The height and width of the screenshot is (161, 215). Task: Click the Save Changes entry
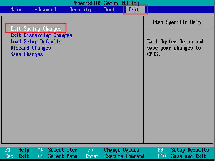coord(26,54)
